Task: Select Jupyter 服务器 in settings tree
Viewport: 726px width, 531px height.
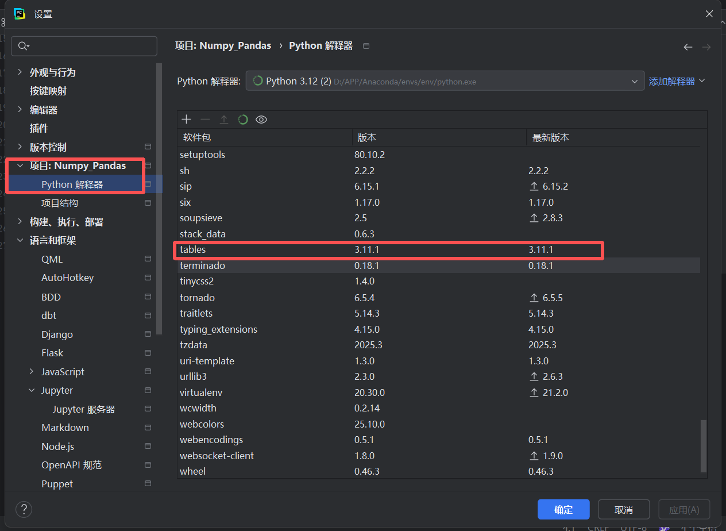Action: coord(84,409)
